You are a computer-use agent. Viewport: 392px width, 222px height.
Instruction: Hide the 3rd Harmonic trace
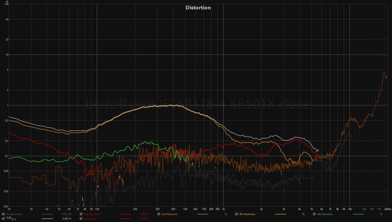[159, 214]
